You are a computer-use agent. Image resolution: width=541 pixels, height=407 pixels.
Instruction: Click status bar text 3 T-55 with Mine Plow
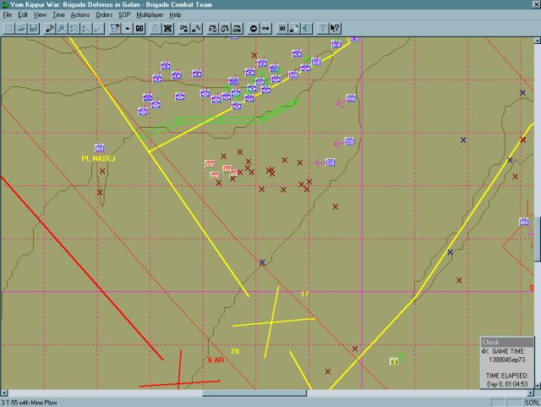pos(30,403)
